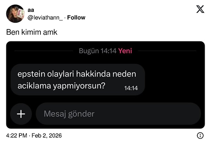Focus the Mesaj gönder input field

pos(118,114)
